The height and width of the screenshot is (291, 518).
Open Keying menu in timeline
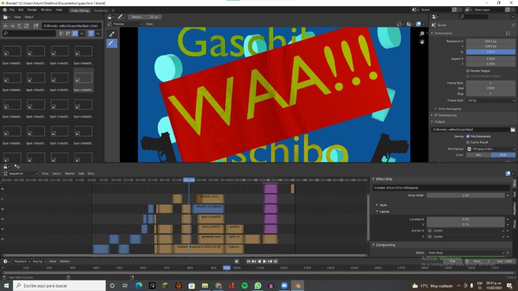pyautogui.click(x=38, y=261)
